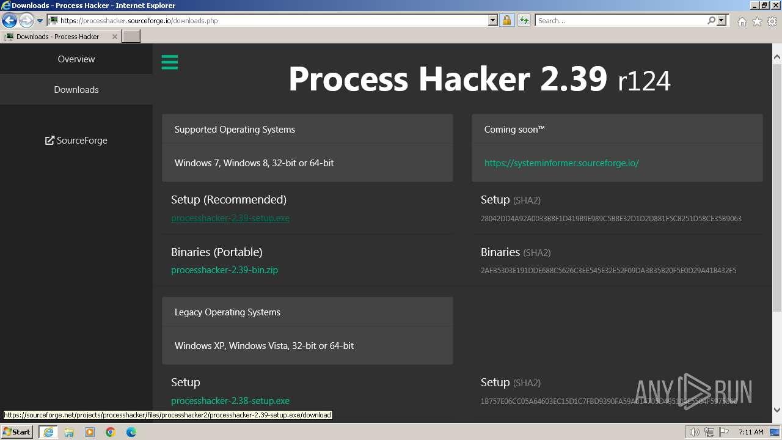Click the browser Back arrow button
The width and height of the screenshot is (782, 440).
[x=9, y=20]
